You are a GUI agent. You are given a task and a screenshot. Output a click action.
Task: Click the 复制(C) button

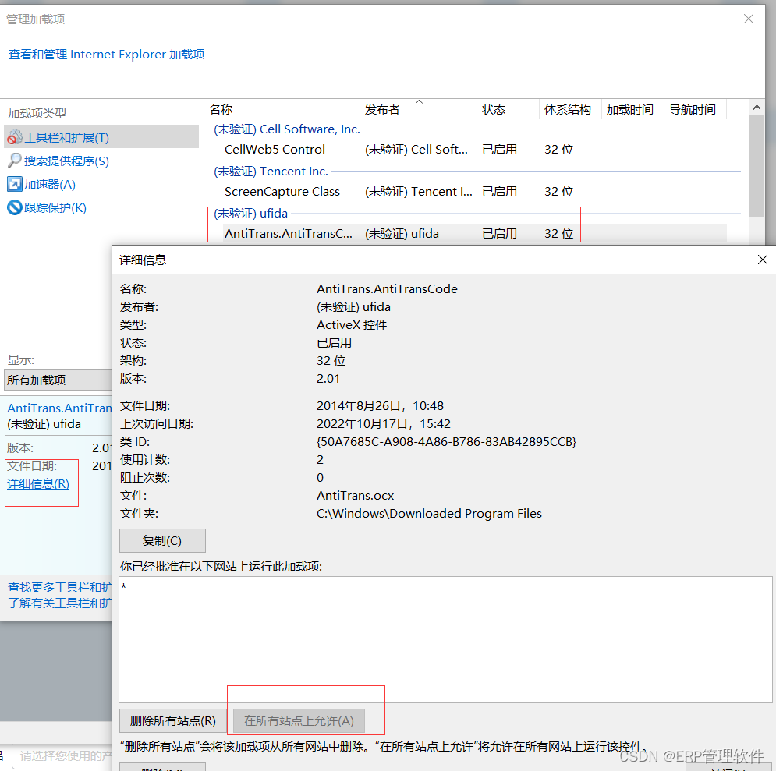click(x=162, y=540)
